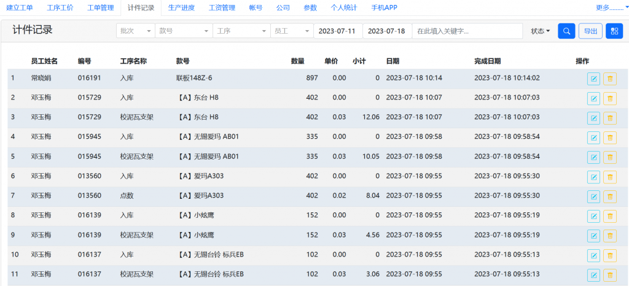Open the grid view icon button
This screenshot has height=286, width=629.
(x=614, y=31)
